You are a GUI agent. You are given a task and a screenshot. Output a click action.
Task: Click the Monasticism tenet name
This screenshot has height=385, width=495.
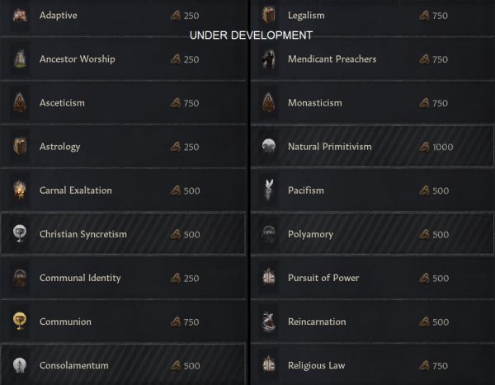pyautogui.click(x=315, y=103)
